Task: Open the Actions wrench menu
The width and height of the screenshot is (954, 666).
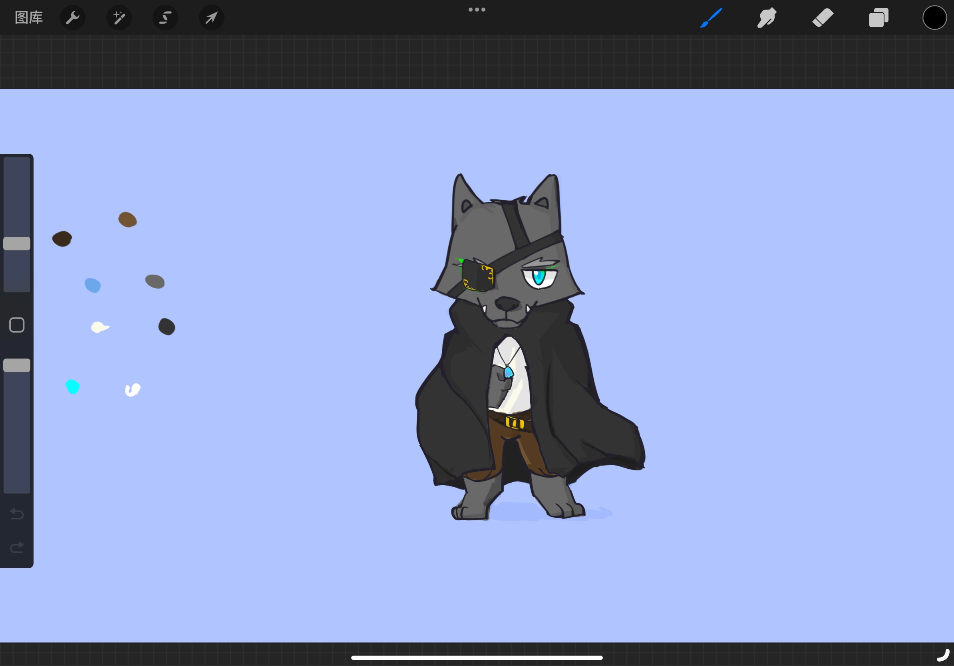Action: click(x=73, y=18)
